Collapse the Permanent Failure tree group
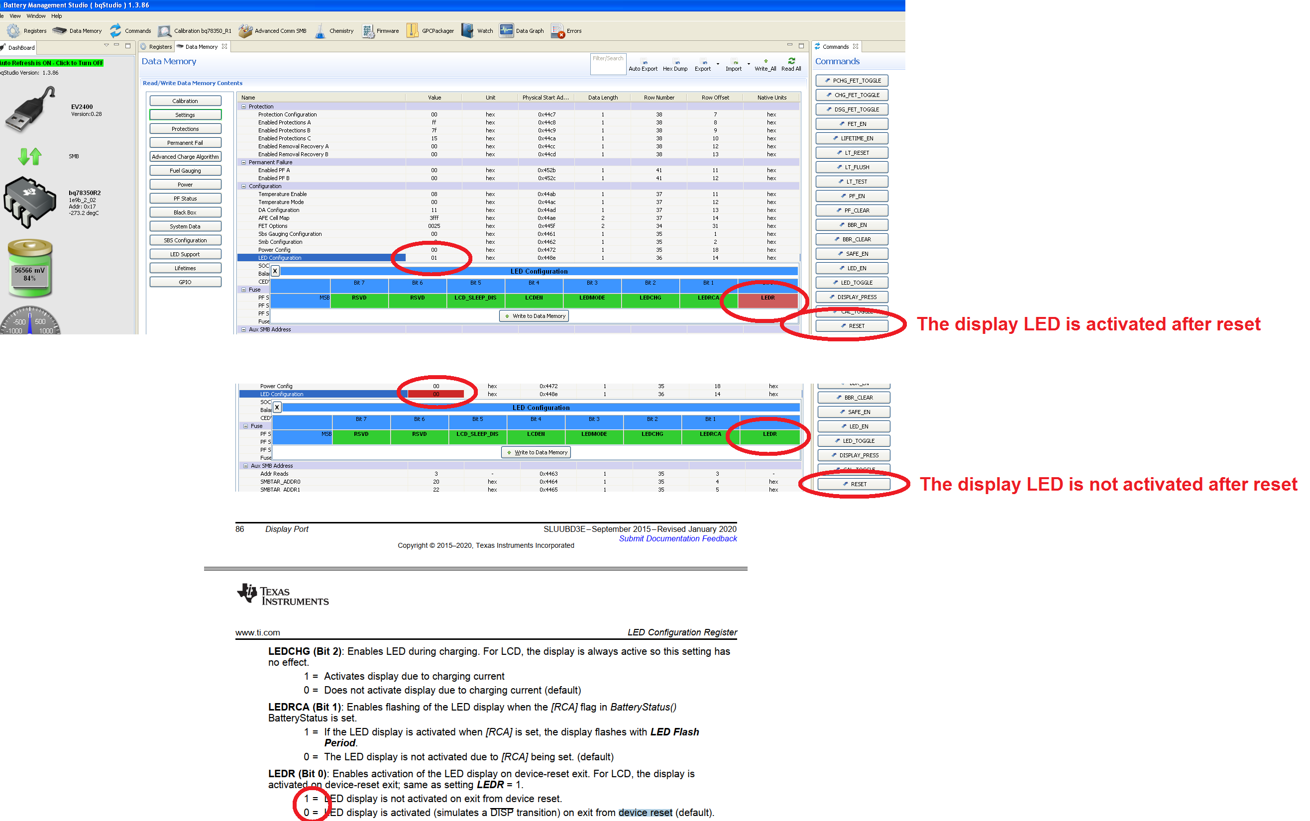1310x821 pixels. [x=243, y=162]
